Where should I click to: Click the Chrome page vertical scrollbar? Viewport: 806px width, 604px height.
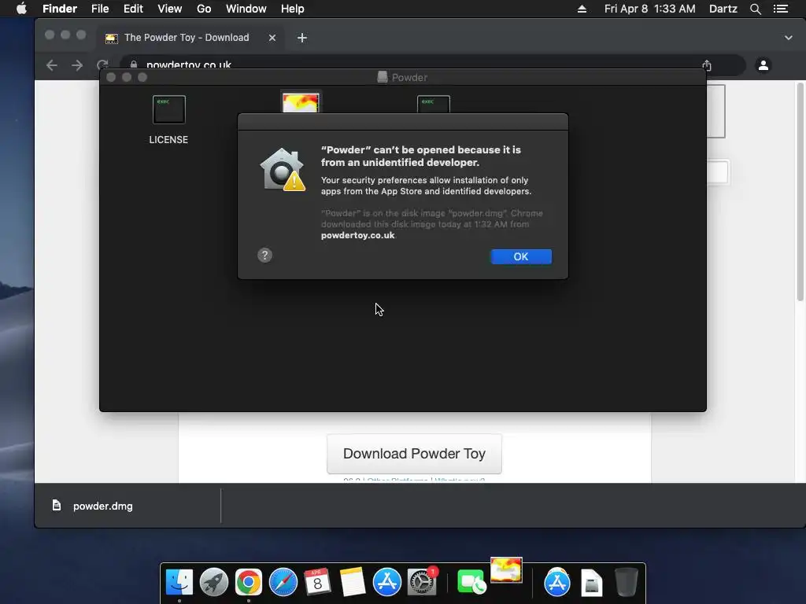(x=800, y=192)
